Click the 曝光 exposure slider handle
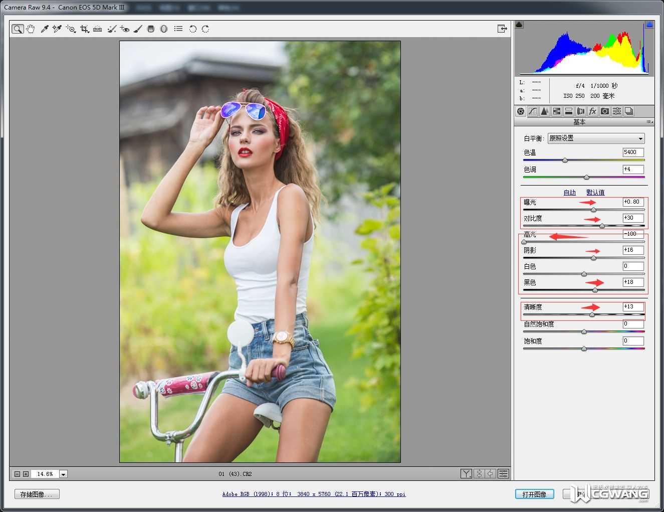 click(593, 210)
